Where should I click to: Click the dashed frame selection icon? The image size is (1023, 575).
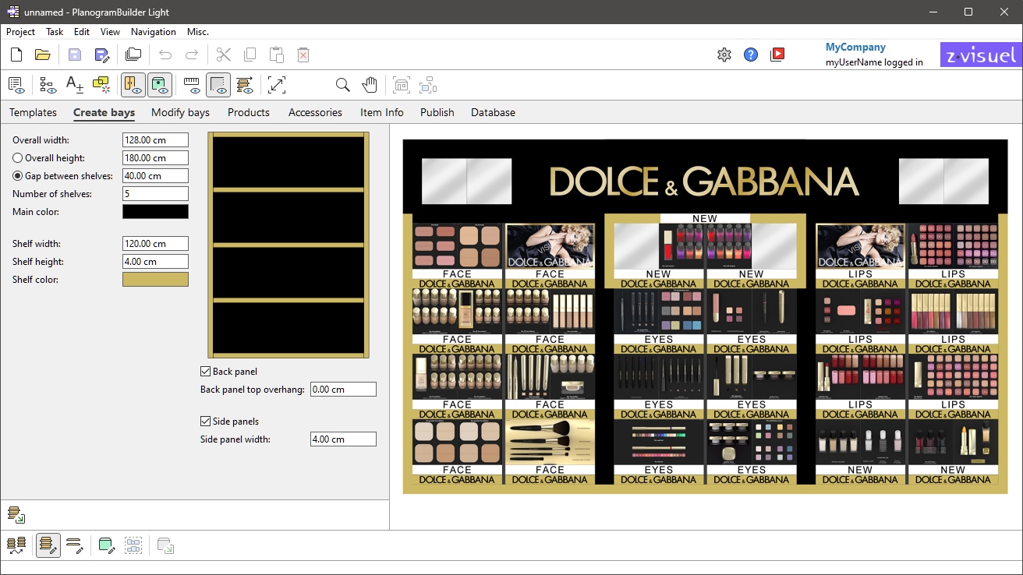tap(427, 85)
